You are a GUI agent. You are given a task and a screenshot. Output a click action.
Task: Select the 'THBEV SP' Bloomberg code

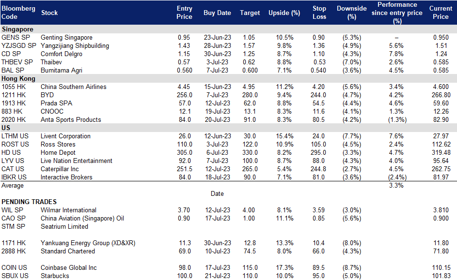(17, 62)
